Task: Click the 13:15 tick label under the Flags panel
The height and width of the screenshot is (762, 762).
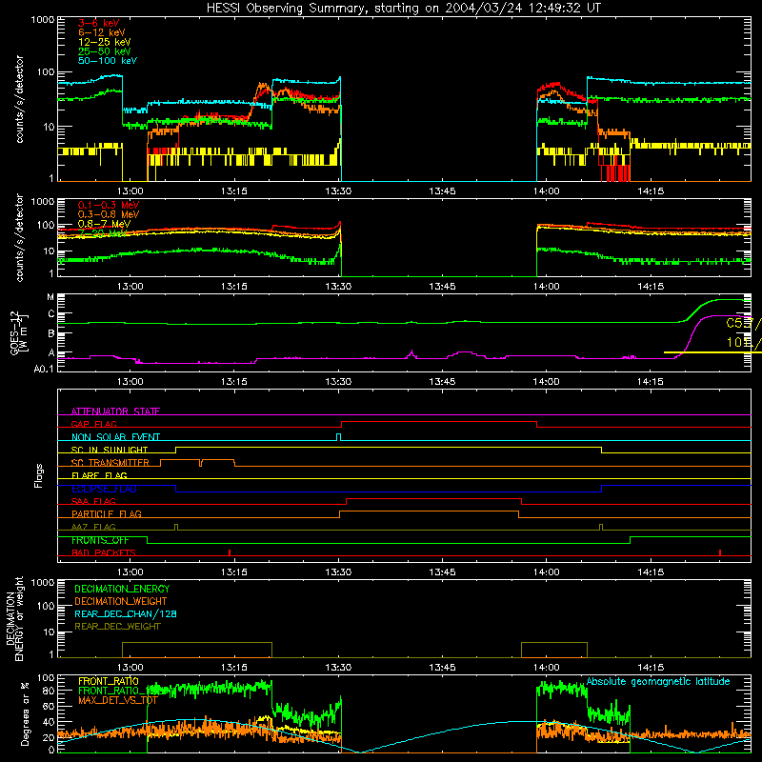Action: pyautogui.click(x=233, y=572)
